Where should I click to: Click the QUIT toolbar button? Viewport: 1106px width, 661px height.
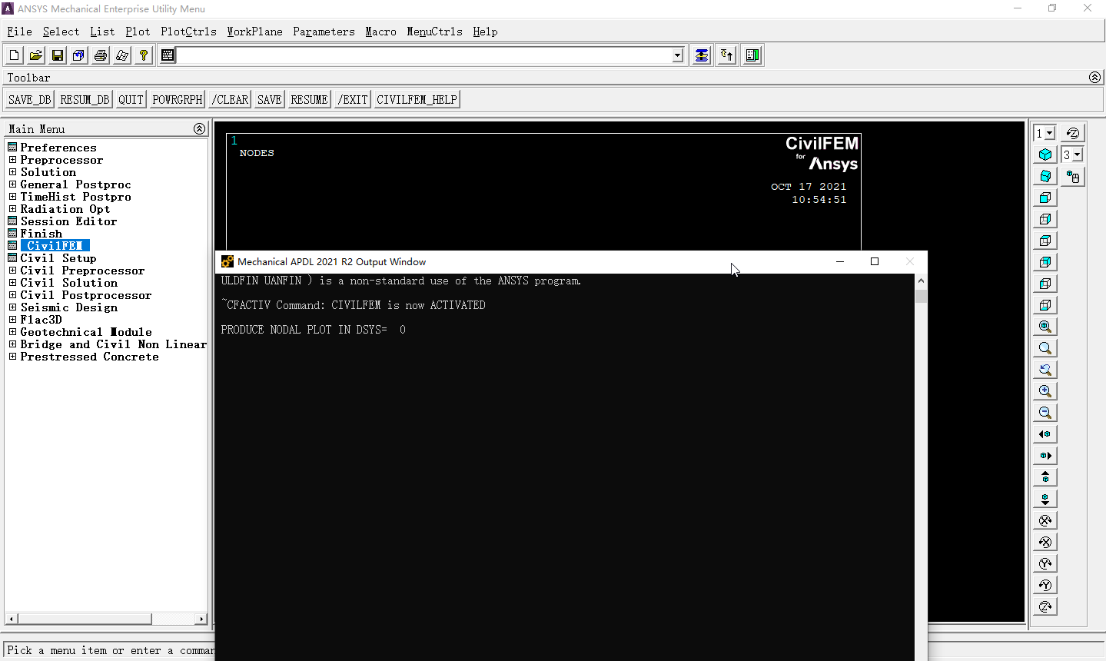(131, 100)
